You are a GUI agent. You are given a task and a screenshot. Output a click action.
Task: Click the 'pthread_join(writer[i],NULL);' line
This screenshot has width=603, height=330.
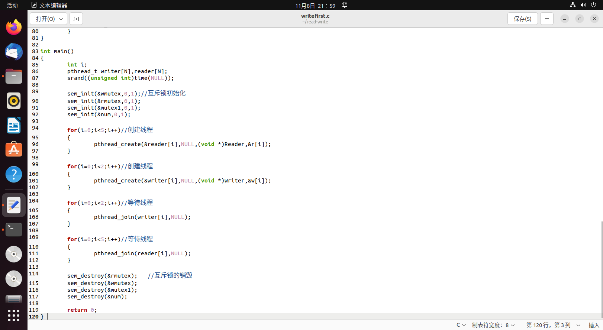[x=142, y=217]
